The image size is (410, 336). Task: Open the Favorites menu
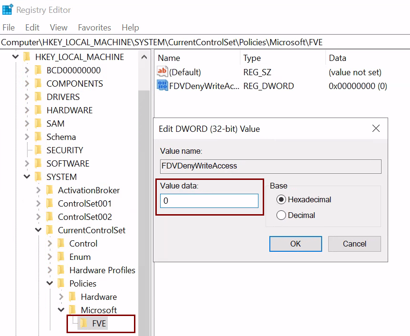coord(95,28)
